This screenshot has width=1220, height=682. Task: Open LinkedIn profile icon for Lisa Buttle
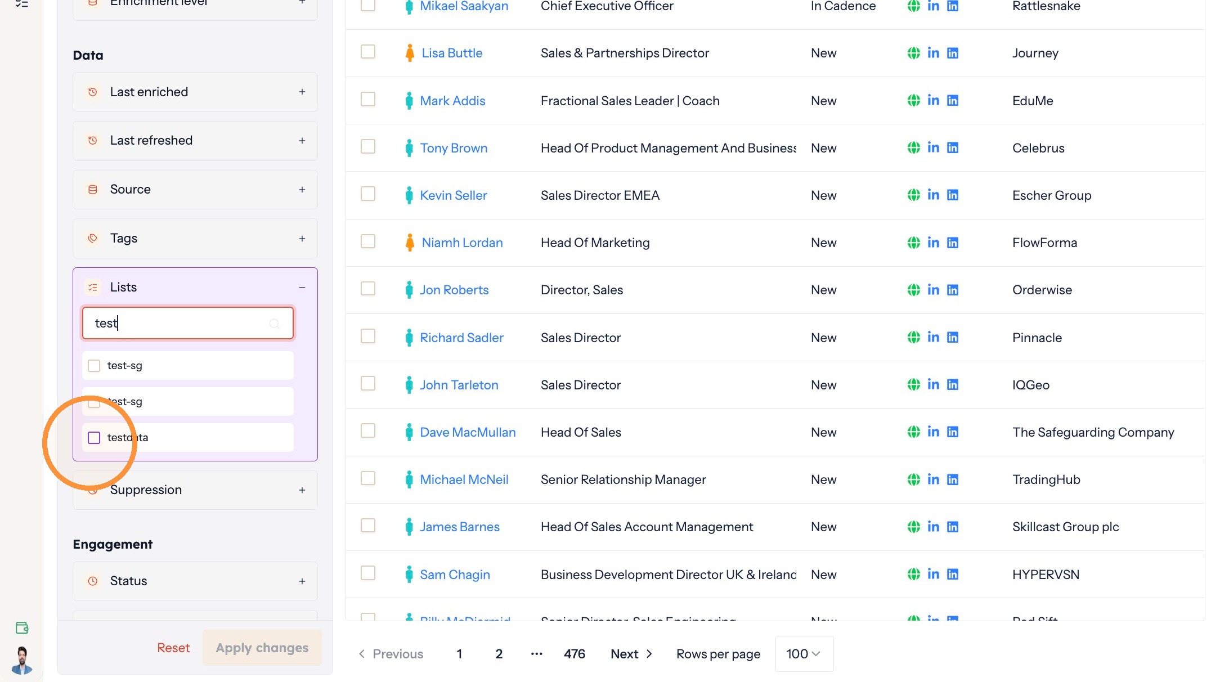click(933, 53)
